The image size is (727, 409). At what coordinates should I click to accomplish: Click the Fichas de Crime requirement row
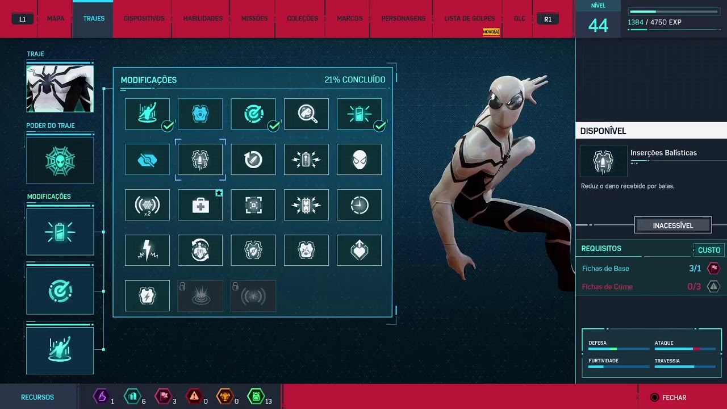(651, 286)
